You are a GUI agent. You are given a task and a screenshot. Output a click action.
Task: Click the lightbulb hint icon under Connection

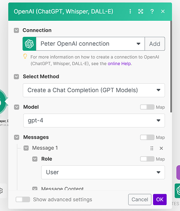pyautogui.click(x=25, y=56)
